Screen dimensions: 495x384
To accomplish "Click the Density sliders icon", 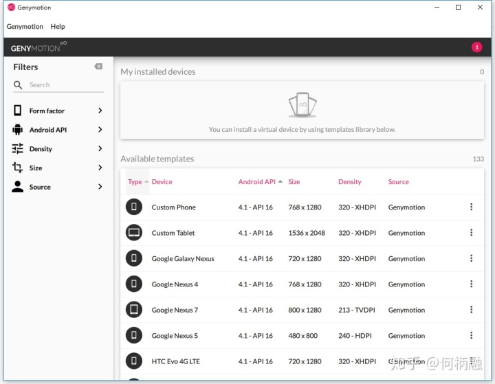I will tap(18, 148).
